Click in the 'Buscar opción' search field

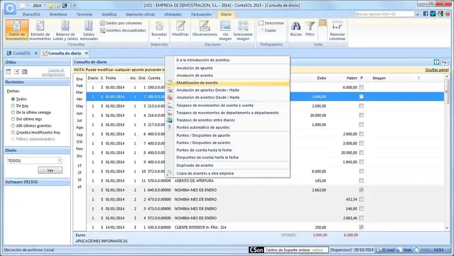385,14
